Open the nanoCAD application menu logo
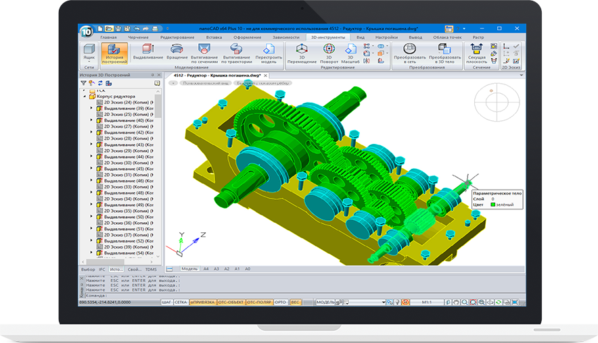Viewport: 598px width, 343px height. coord(87,32)
